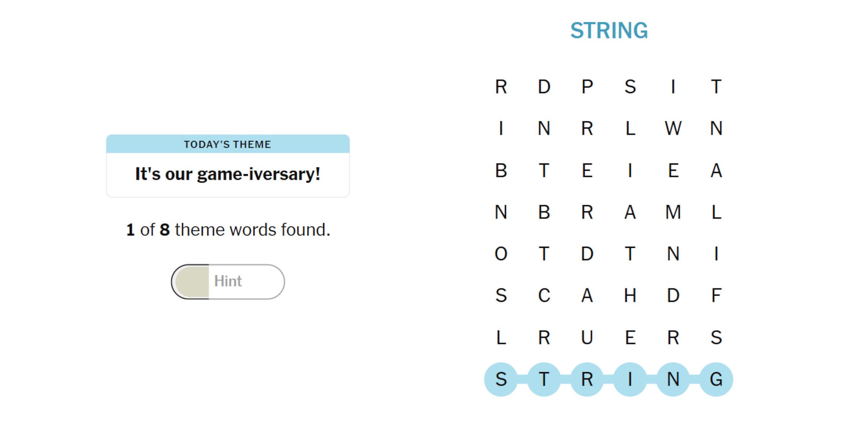The width and height of the screenshot is (844, 422).
Task: Click the L between R and W
Action: [x=630, y=128]
